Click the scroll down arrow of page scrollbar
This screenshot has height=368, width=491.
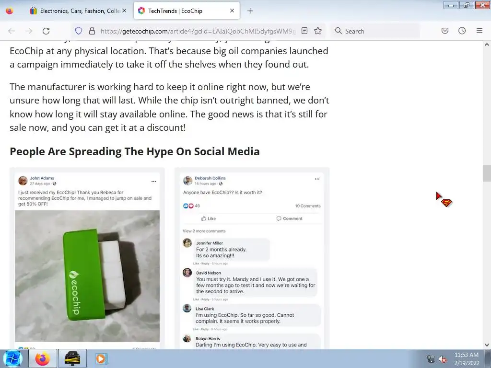(x=487, y=345)
